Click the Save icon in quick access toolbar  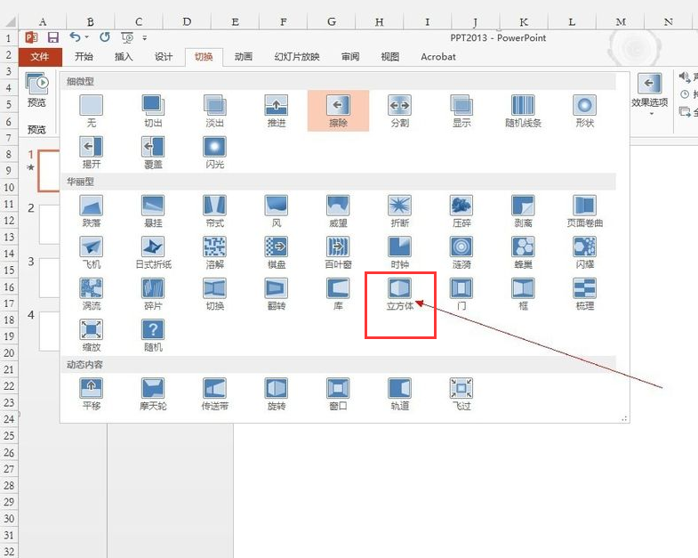point(52,37)
